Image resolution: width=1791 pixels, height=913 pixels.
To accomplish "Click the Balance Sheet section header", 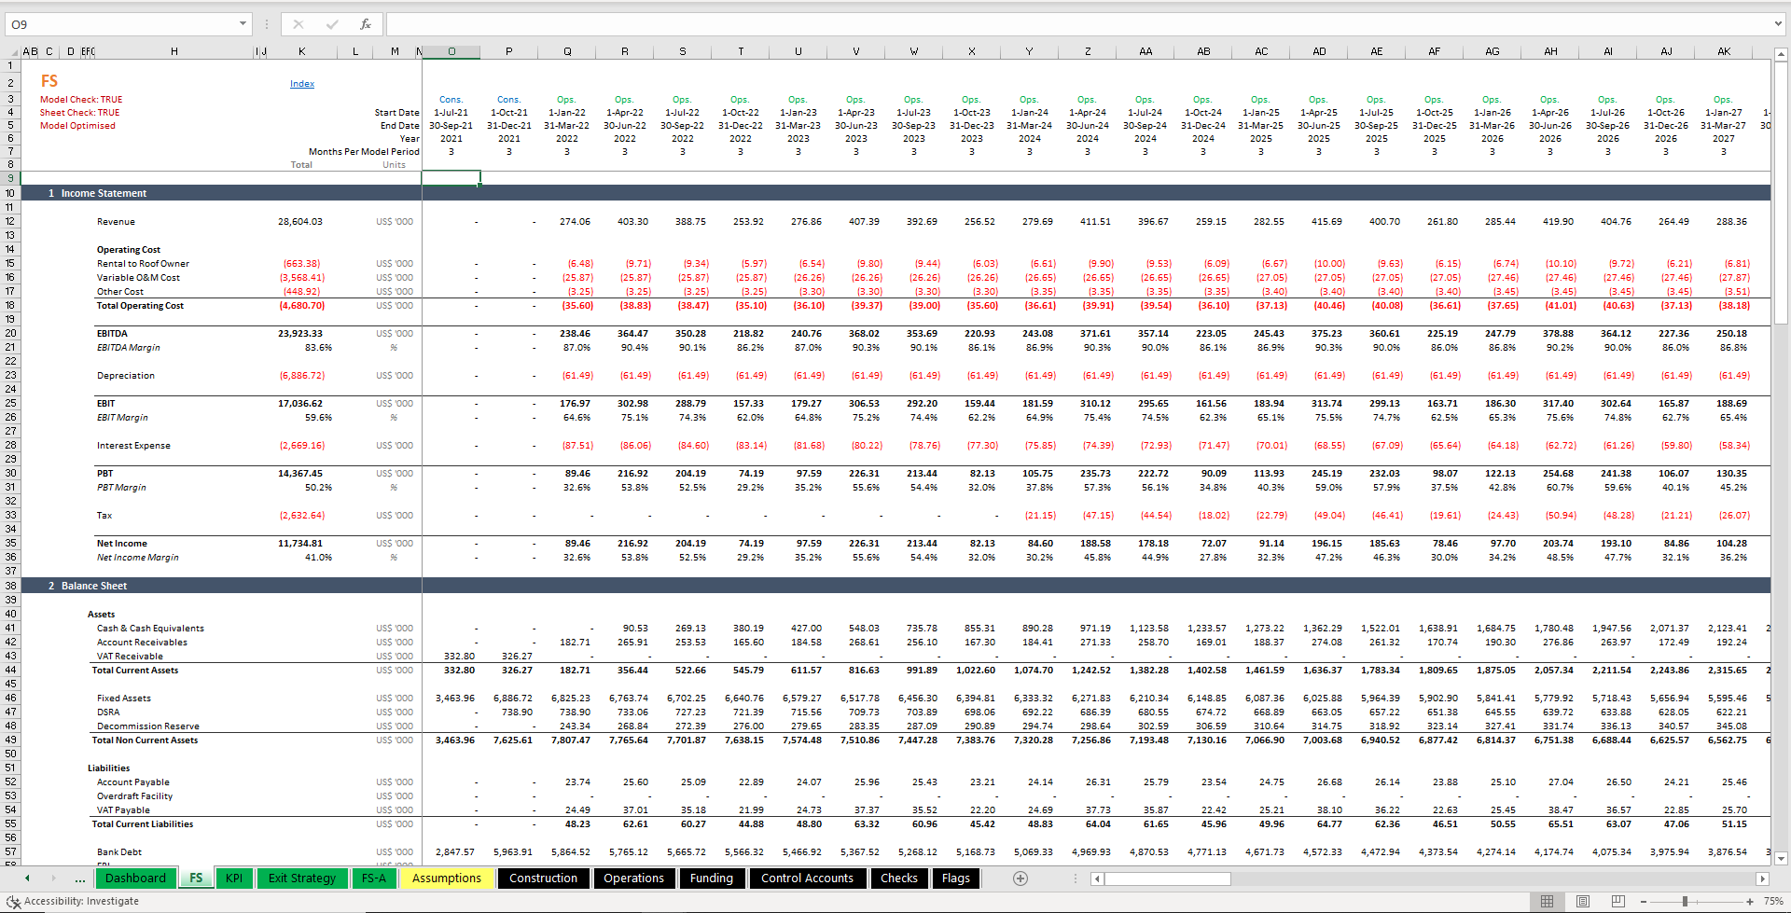I will click(x=94, y=587).
